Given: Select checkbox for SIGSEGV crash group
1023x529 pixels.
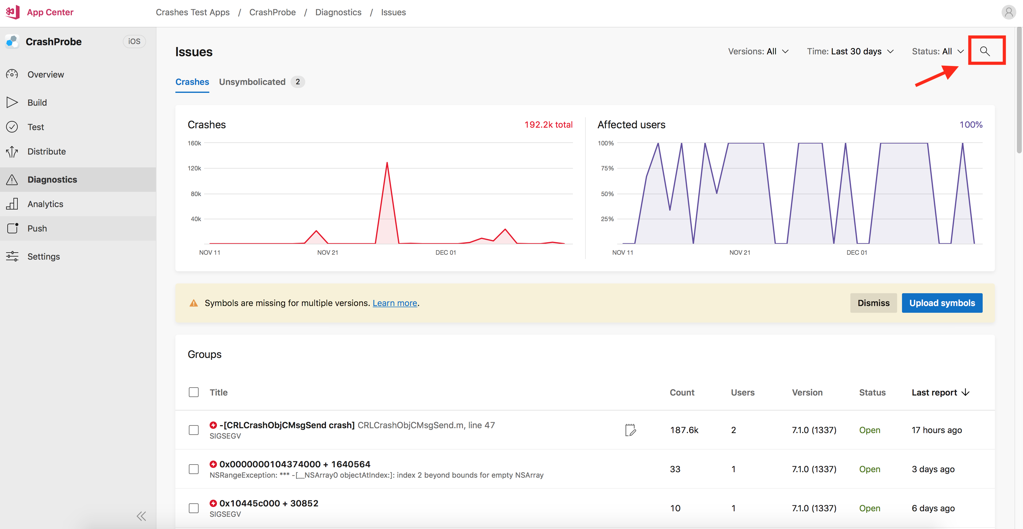Looking at the screenshot, I should click(x=194, y=430).
